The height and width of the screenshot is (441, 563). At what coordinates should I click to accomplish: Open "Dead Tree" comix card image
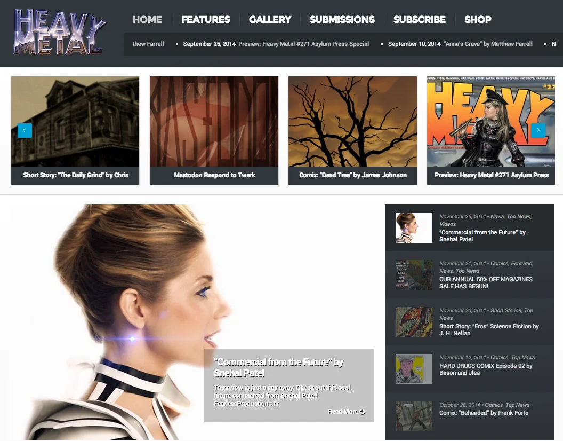(352, 121)
